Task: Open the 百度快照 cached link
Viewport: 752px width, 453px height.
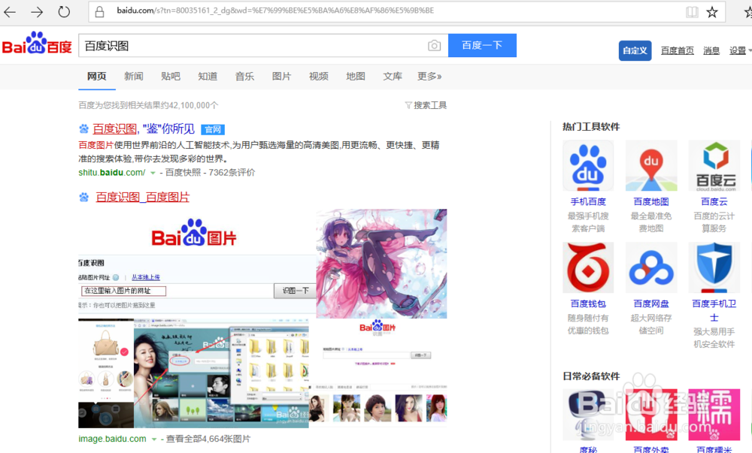Action: pyautogui.click(x=183, y=172)
